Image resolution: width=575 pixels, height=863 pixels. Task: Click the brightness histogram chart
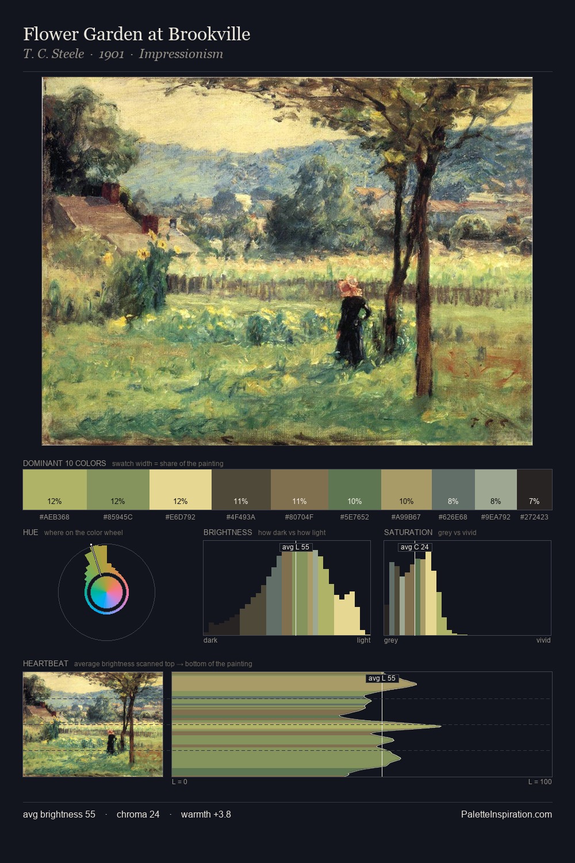(287, 588)
